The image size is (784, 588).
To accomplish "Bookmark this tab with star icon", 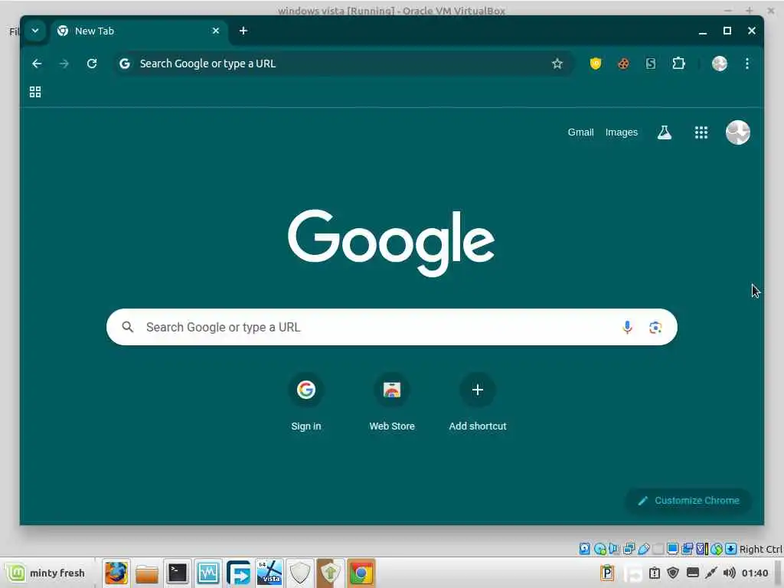I will pyautogui.click(x=557, y=64).
